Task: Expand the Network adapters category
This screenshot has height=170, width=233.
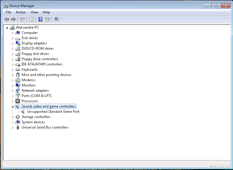Action: click(13, 91)
